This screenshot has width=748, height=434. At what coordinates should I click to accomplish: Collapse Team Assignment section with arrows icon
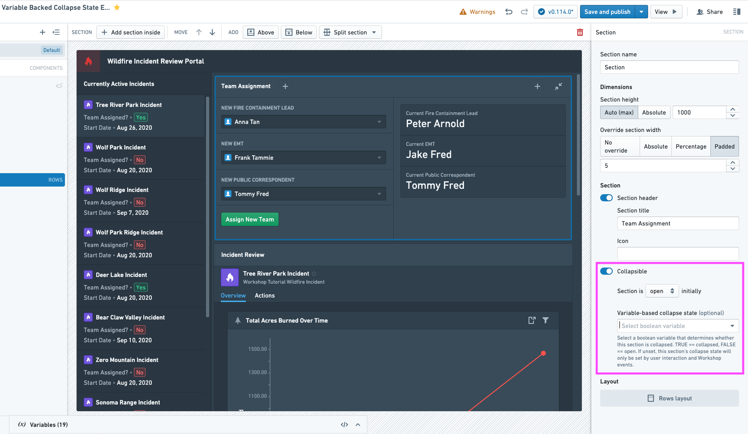tap(559, 86)
